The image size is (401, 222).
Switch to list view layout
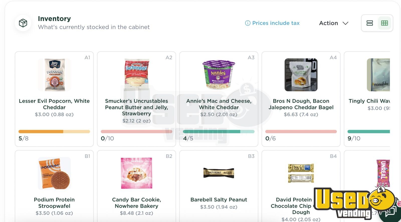(x=370, y=23)
